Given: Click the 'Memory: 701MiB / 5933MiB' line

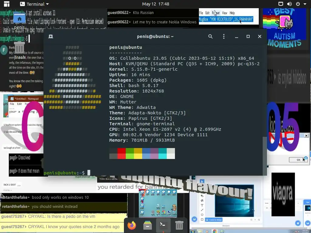Looking at the screenshot, I should [142, 140].
